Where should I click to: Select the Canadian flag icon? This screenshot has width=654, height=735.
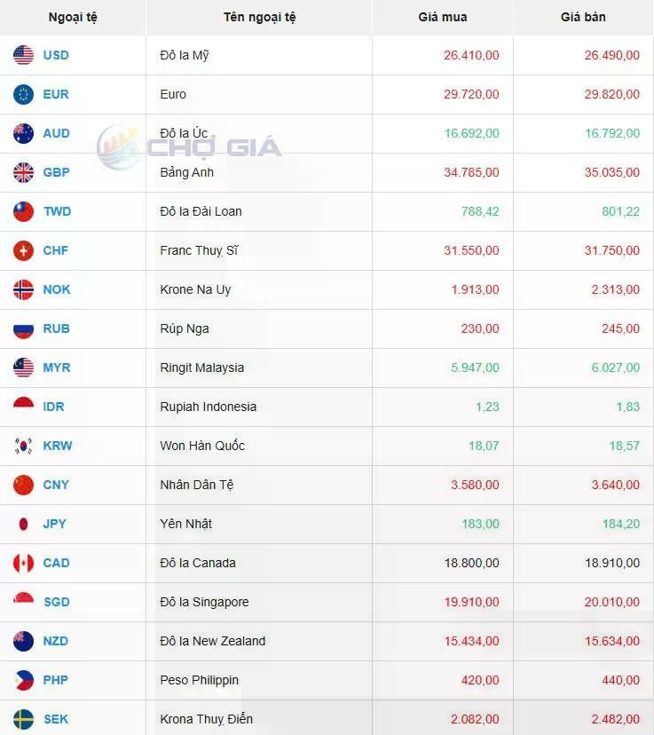pyautogui.click(x=23, y=563)
